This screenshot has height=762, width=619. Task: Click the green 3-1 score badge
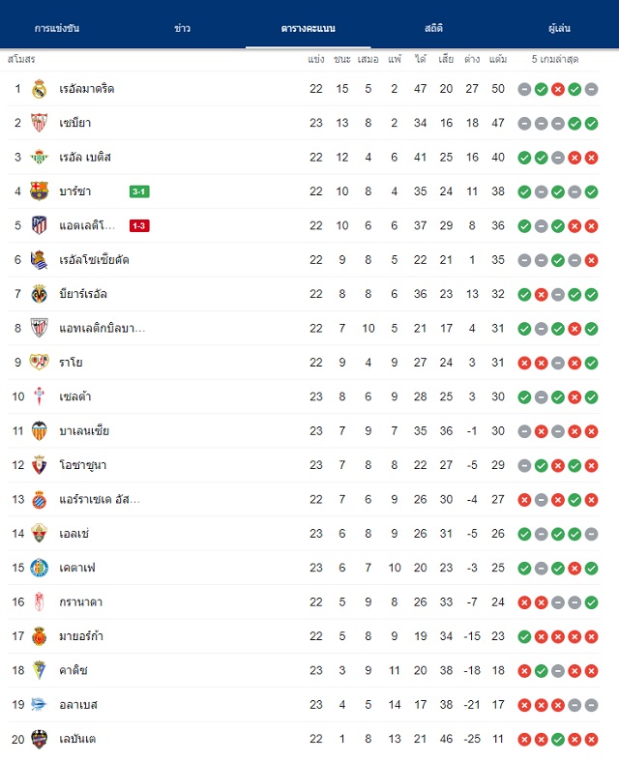pyautogui.click(x=139, y=191)
